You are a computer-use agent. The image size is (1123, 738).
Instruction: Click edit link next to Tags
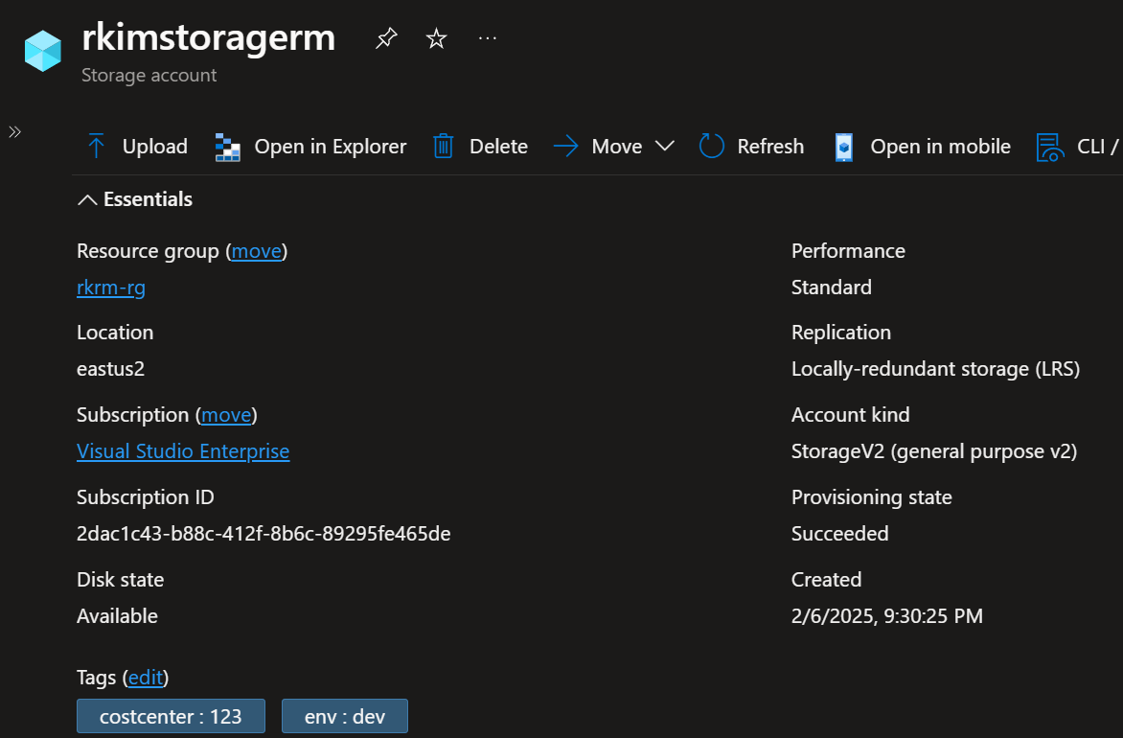pos(146,678)
